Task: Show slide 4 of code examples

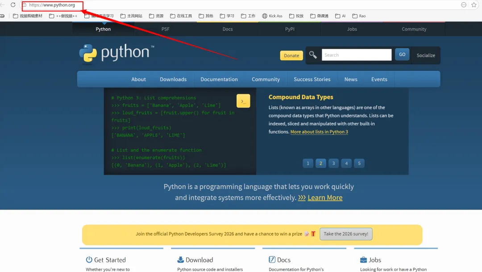Action: coord(346,163)
